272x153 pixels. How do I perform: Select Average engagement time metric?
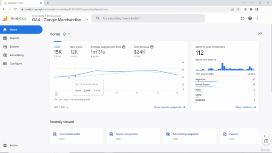click(108, 51)
